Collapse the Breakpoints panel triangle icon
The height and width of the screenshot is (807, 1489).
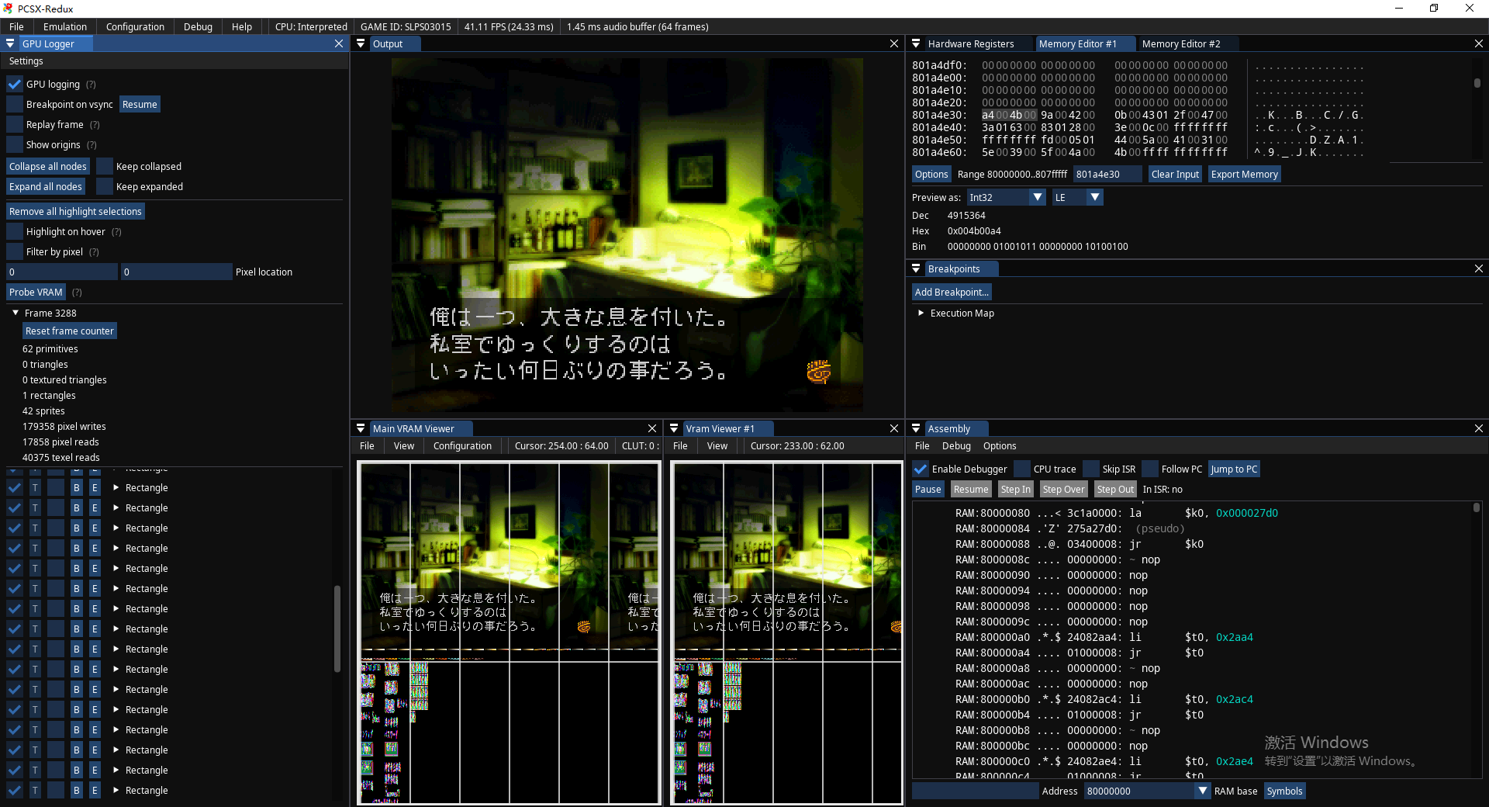click(x=916, y=269)
